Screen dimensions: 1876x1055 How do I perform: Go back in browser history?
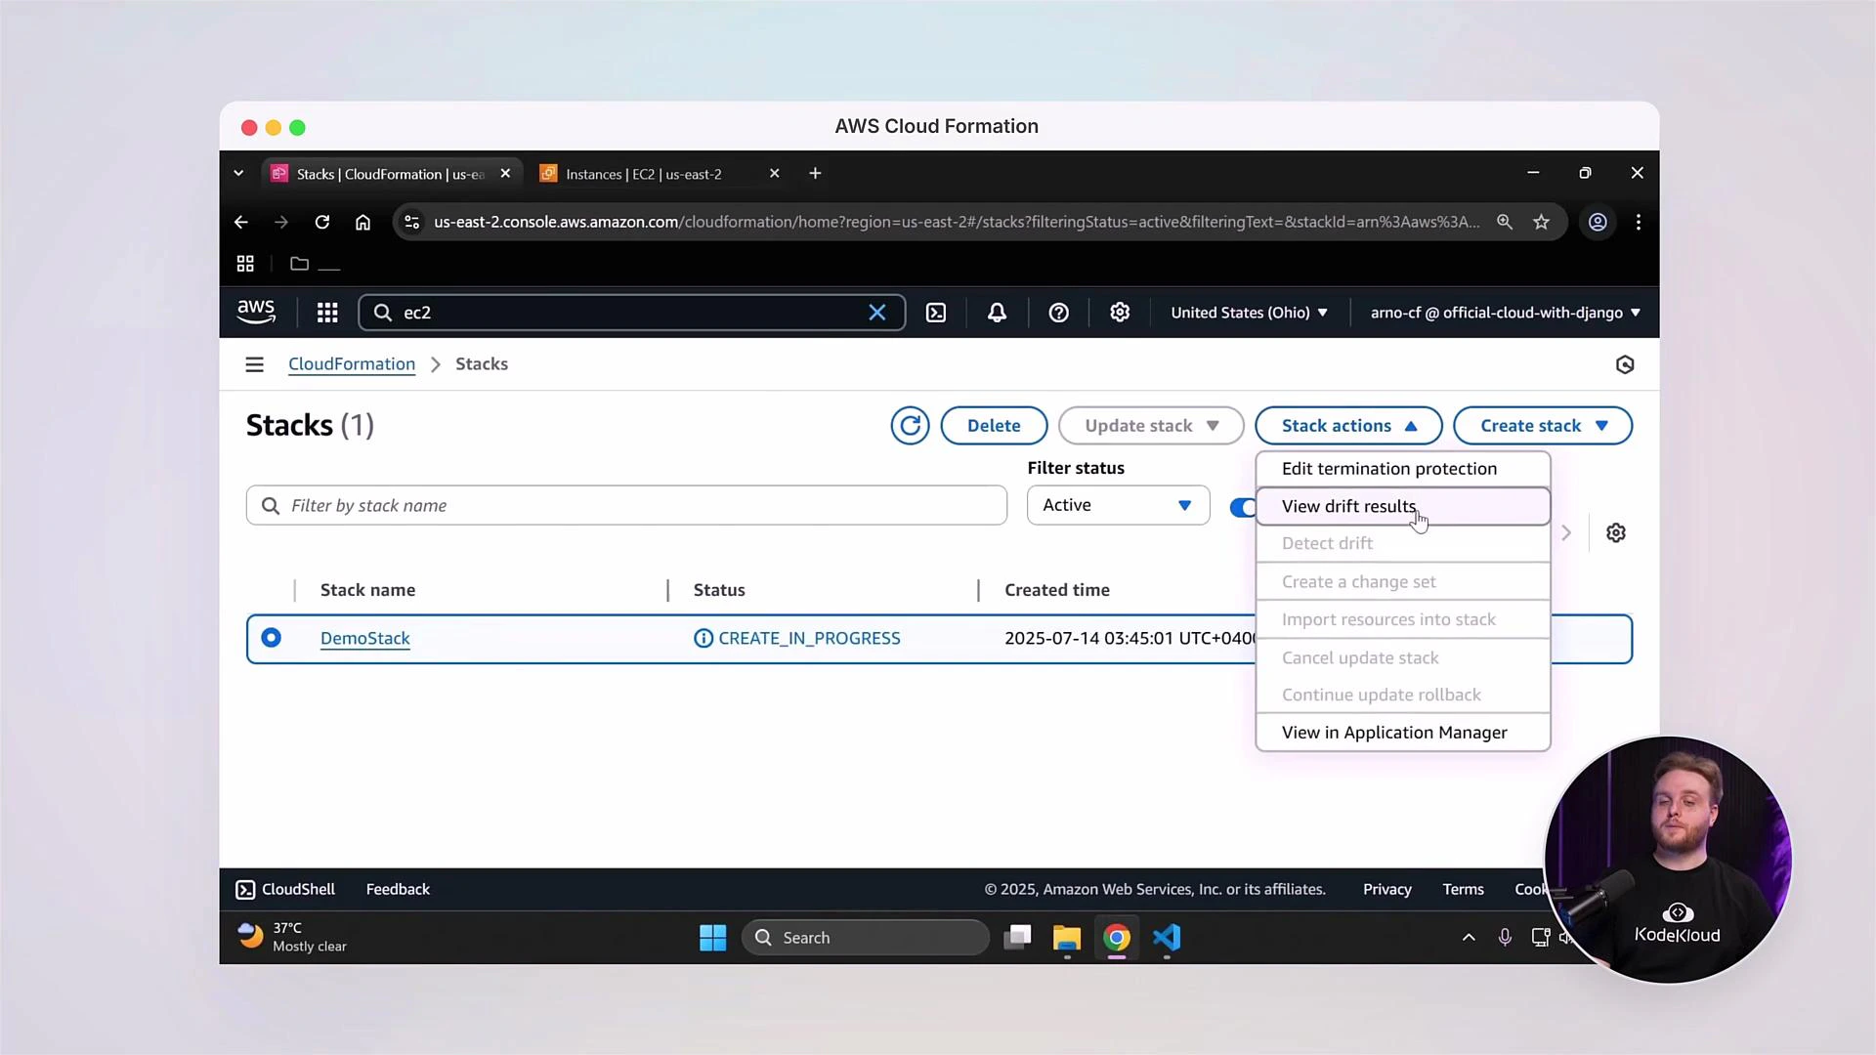(x=240, y=222)
